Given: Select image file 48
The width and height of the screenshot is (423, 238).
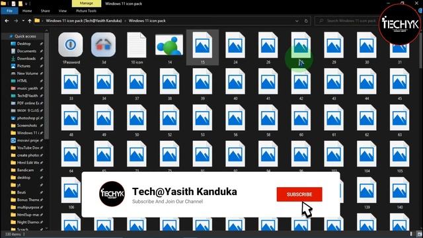Looking at the screenshot, I should coord(71,120).
